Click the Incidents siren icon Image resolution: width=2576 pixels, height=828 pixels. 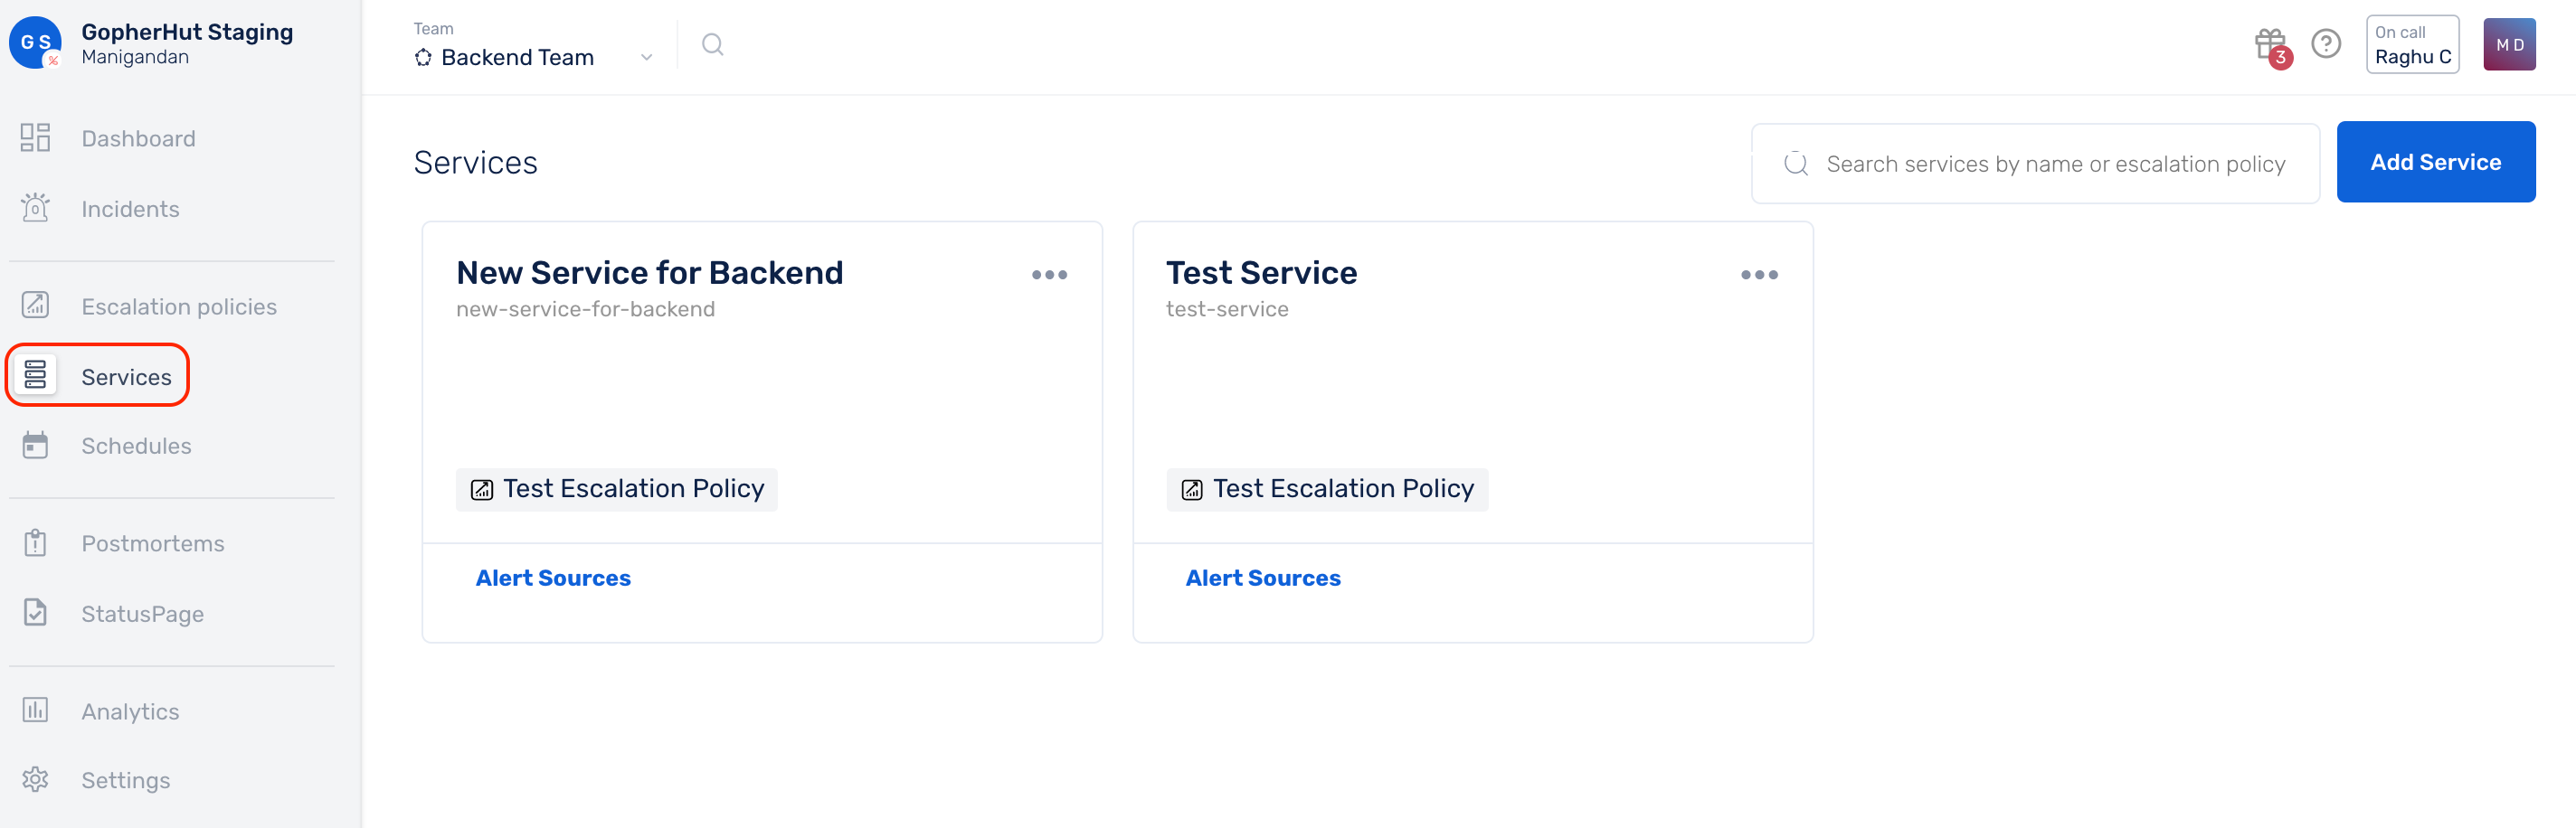35,208
